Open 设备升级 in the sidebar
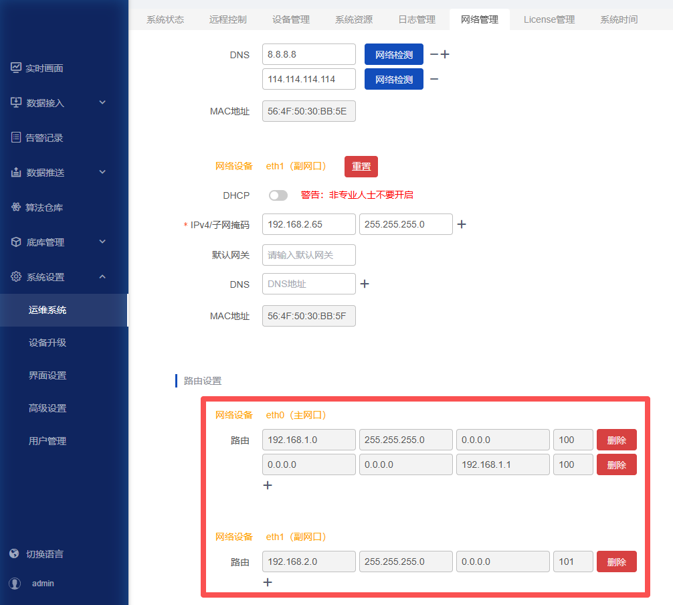The image size is (673, 605). tap(47, 343)
